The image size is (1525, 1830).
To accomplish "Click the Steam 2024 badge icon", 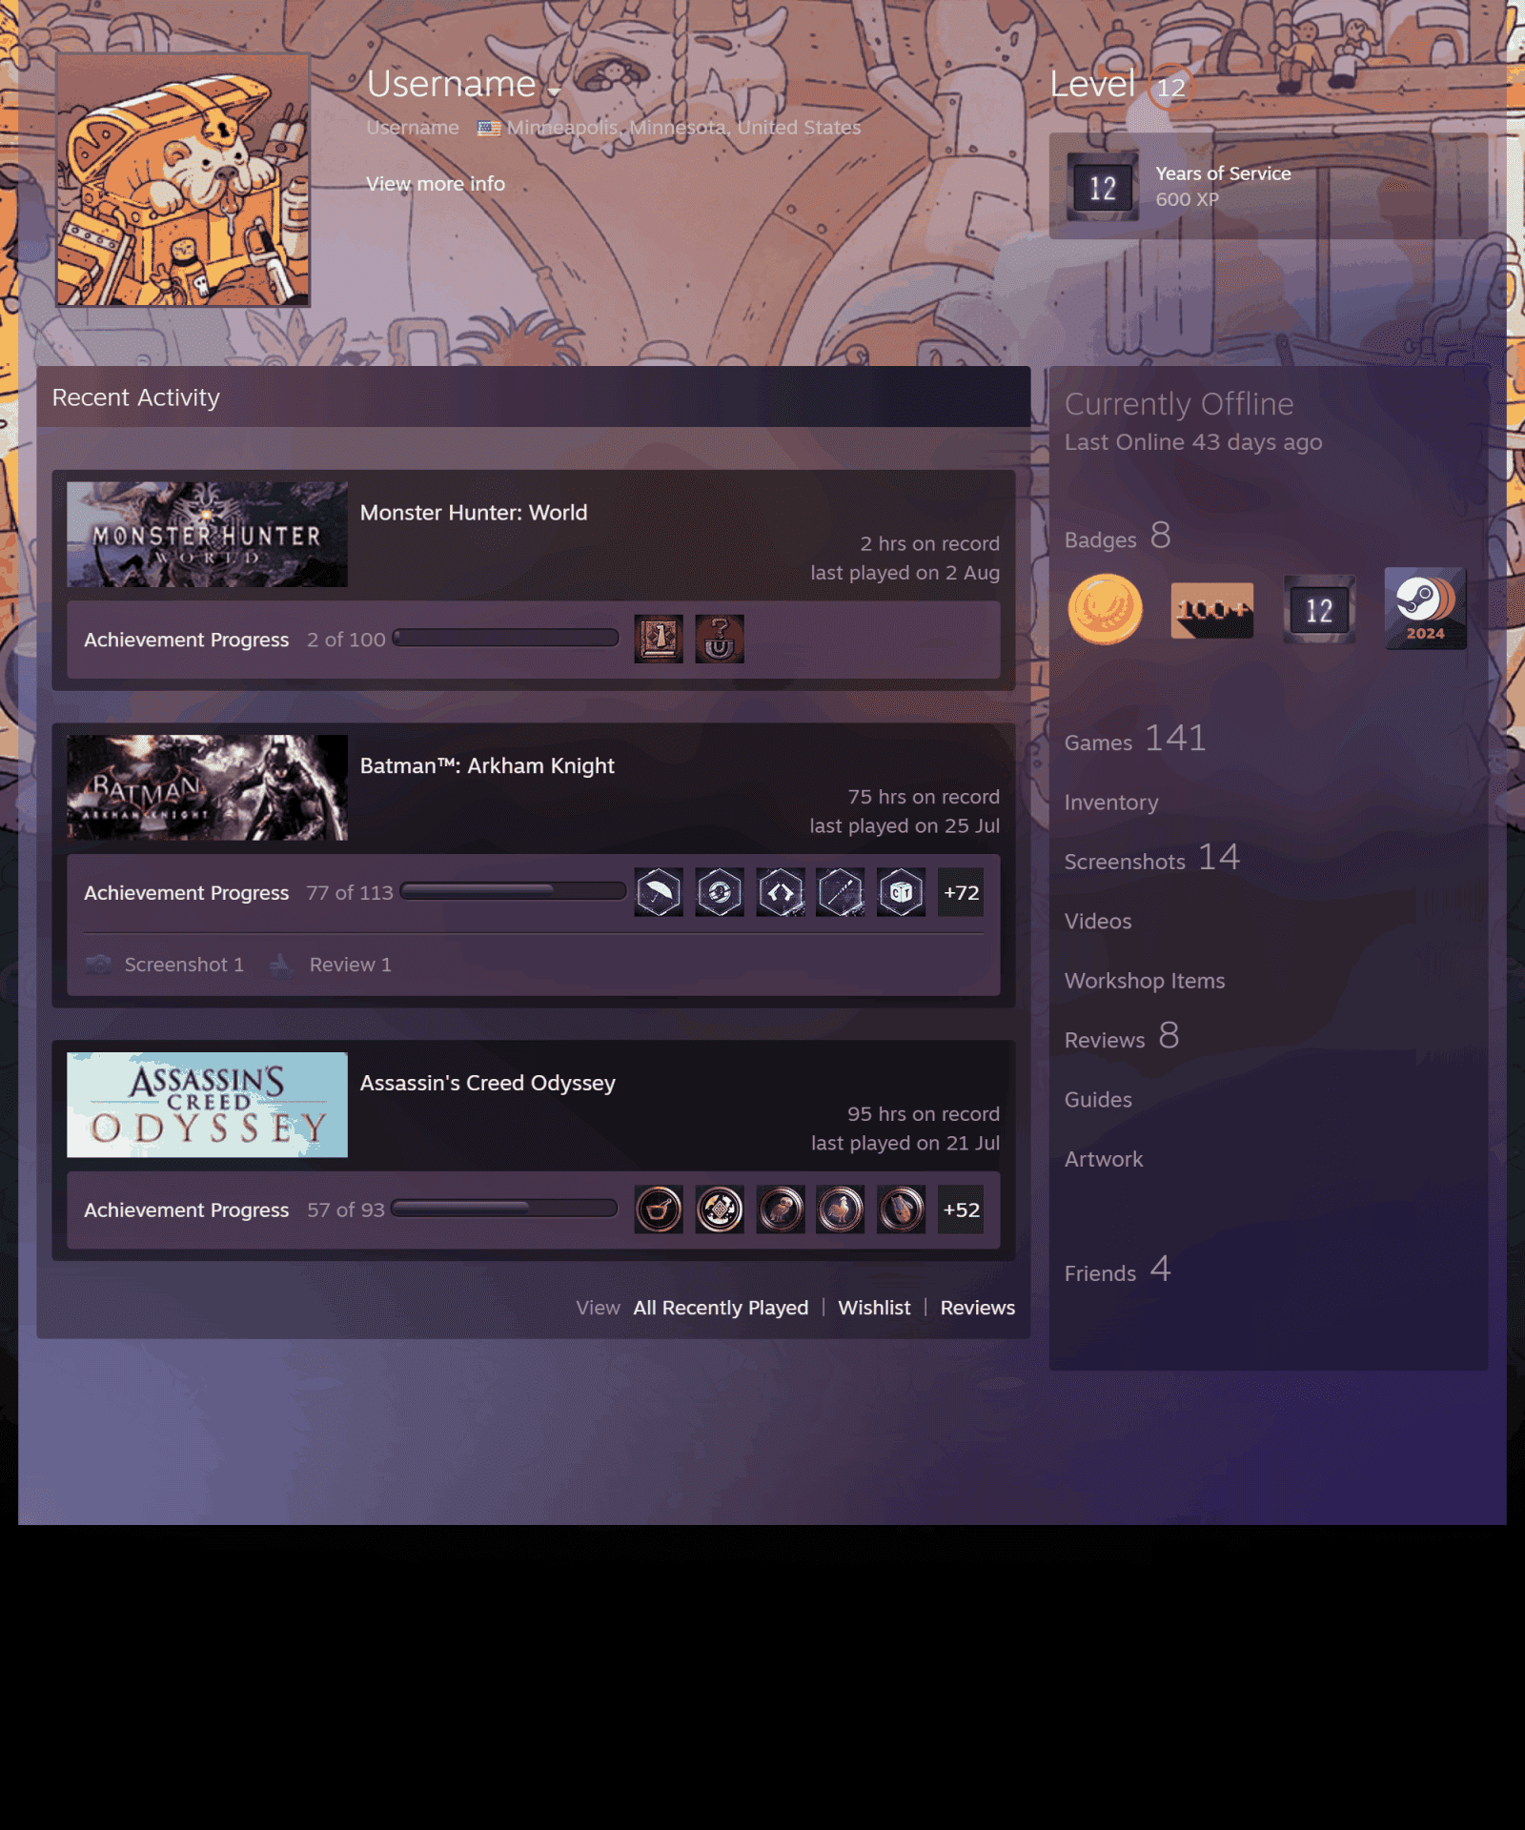I will coord(1426,608).
